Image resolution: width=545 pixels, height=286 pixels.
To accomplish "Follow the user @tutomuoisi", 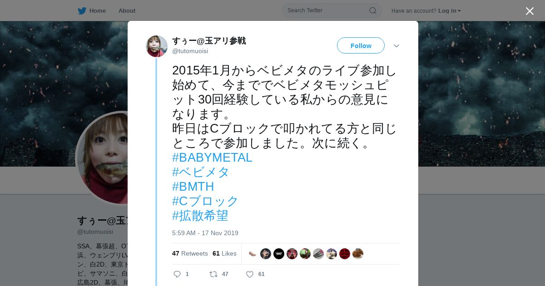I will pos(361,45).
